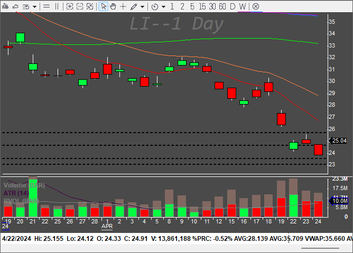Click the horizontal scrollbar at the bottom
Image resolution: width=353 pixels, height=253 pixels.
click(x=320, y=248)
